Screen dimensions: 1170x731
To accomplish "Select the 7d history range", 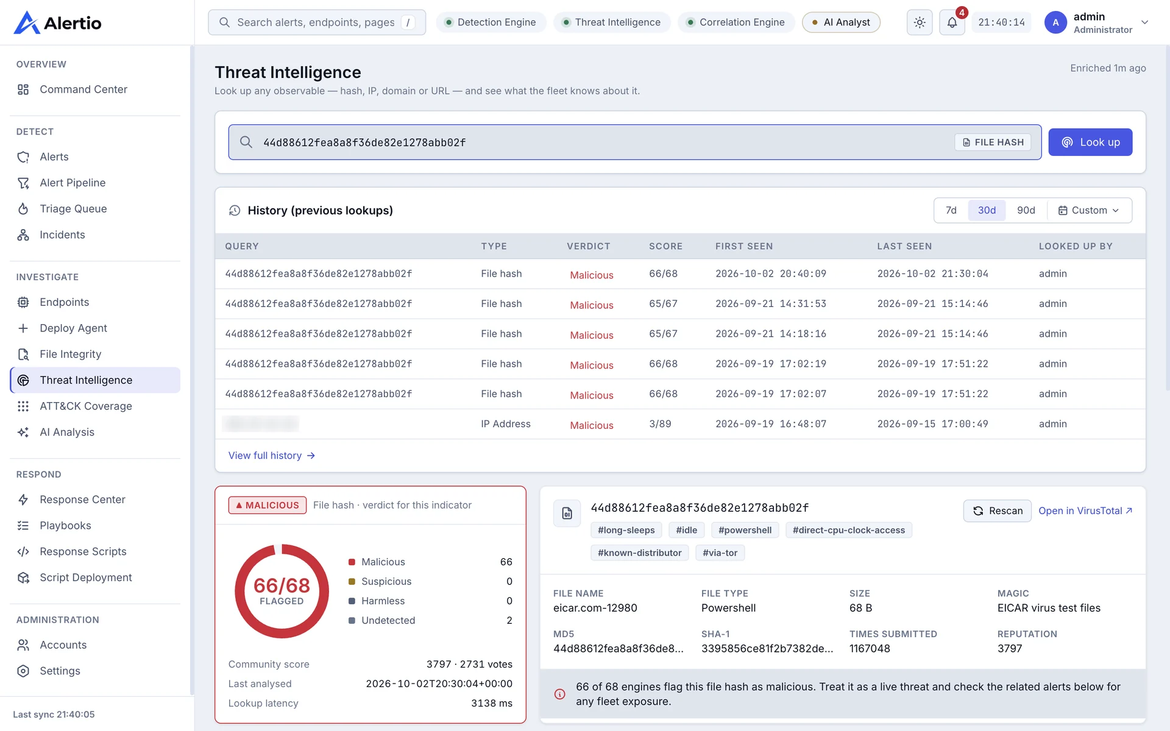I will [951, 211].
